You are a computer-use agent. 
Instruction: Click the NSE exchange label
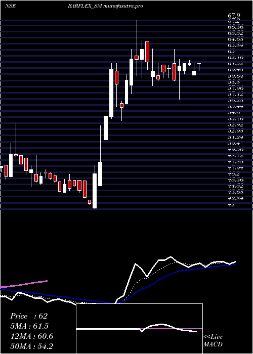(10, 6)
